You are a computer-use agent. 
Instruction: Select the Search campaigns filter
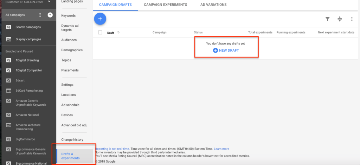pyautogui.click(x=28, y=27)
